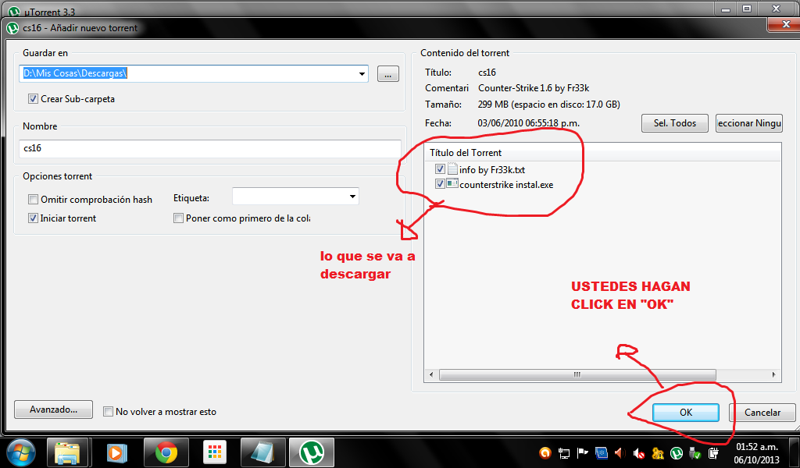Image resolution: width=800 pixels, height=468 pixels.
Task: Click into the Nombre field containing cs16
Action: tap(210, 148)
